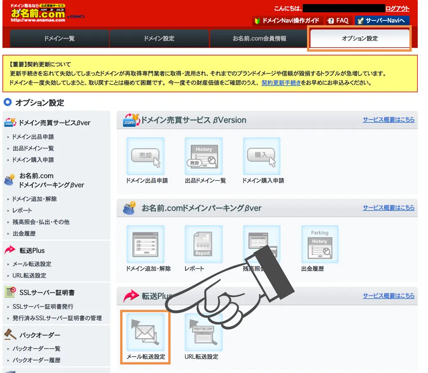Open the ドメイン追加・解除 parking icon

(145, 244)
